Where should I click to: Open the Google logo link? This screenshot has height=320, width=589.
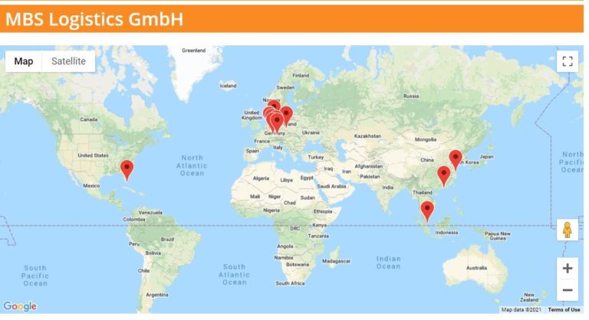[x=20, y=306]
